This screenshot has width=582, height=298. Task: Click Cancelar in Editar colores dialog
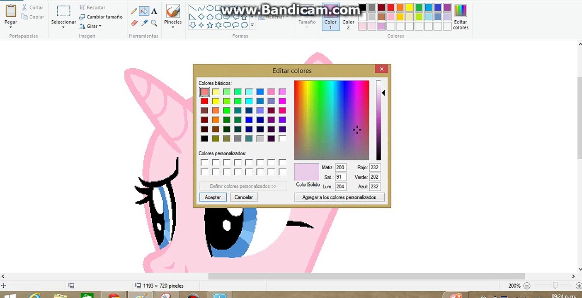(244, 197)
